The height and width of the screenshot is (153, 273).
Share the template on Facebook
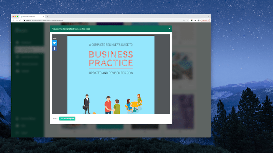tap(55, 48)
